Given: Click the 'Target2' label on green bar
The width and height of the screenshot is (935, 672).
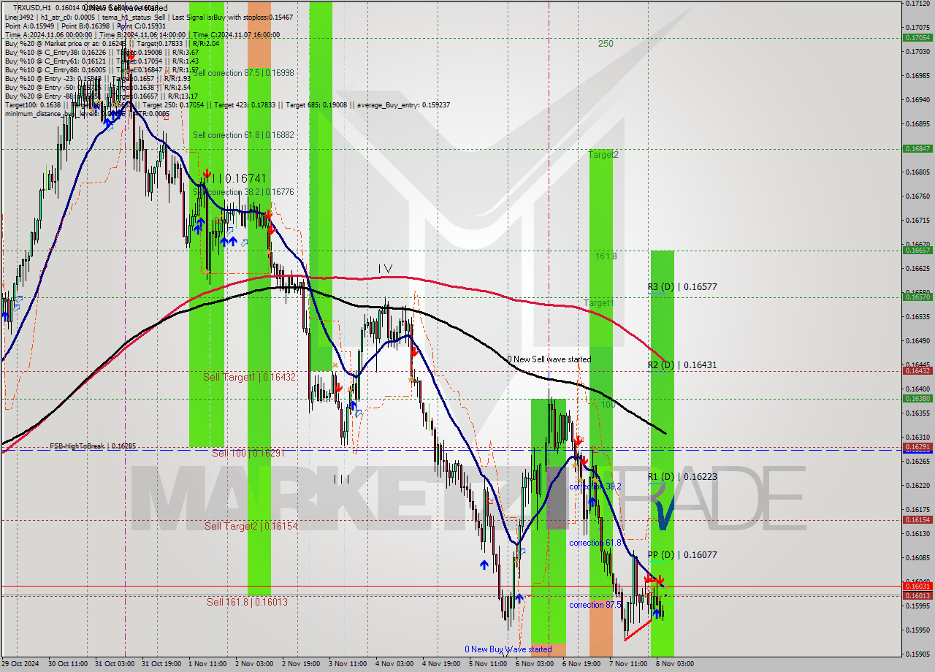Looking at the screenshot, I should [604, 155].
